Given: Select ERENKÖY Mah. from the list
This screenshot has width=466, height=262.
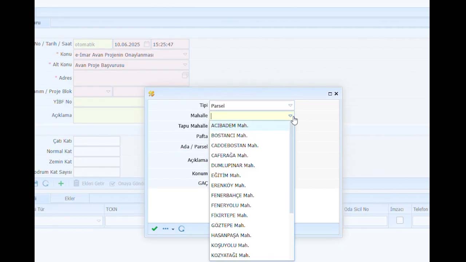Looking at the screenshot, I should [x=250, y=186].
